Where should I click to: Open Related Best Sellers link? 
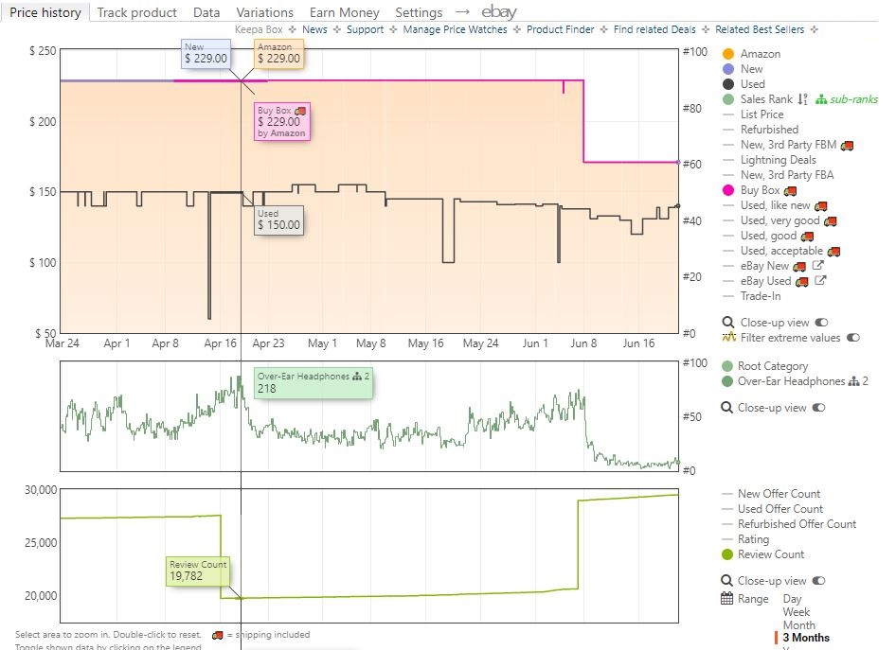click(x=760, y=29)
